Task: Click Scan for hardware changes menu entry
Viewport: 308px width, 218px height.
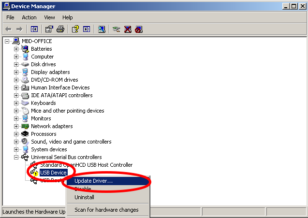Action: [106, 210]
